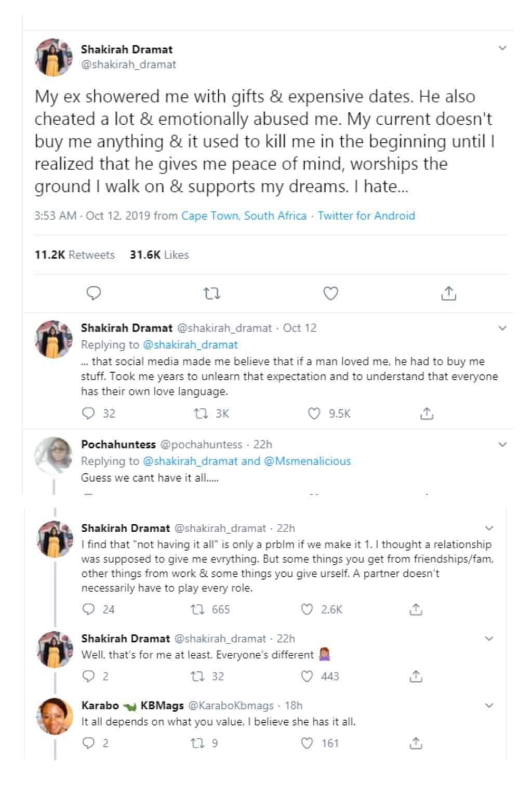Open the Cape Town, South Africa location link
This screenshot has height=808, width=532.
coord(244,216)
